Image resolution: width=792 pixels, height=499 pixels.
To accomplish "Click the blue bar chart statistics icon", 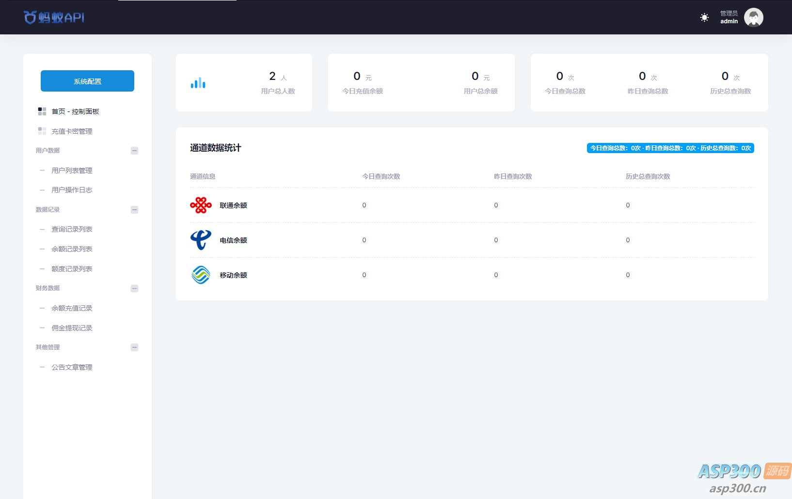I will [x=198, y=83].
